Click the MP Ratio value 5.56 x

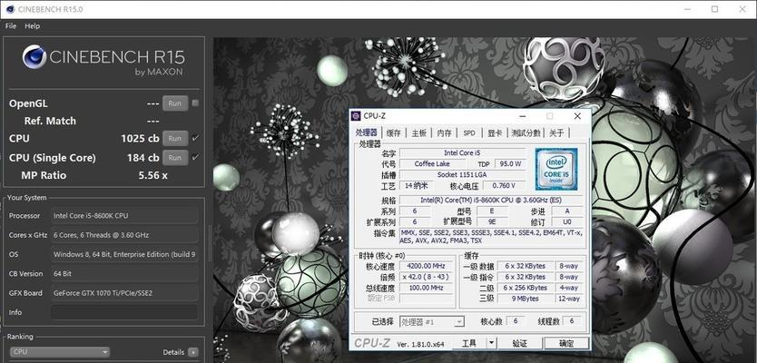(x=153, y=175)
